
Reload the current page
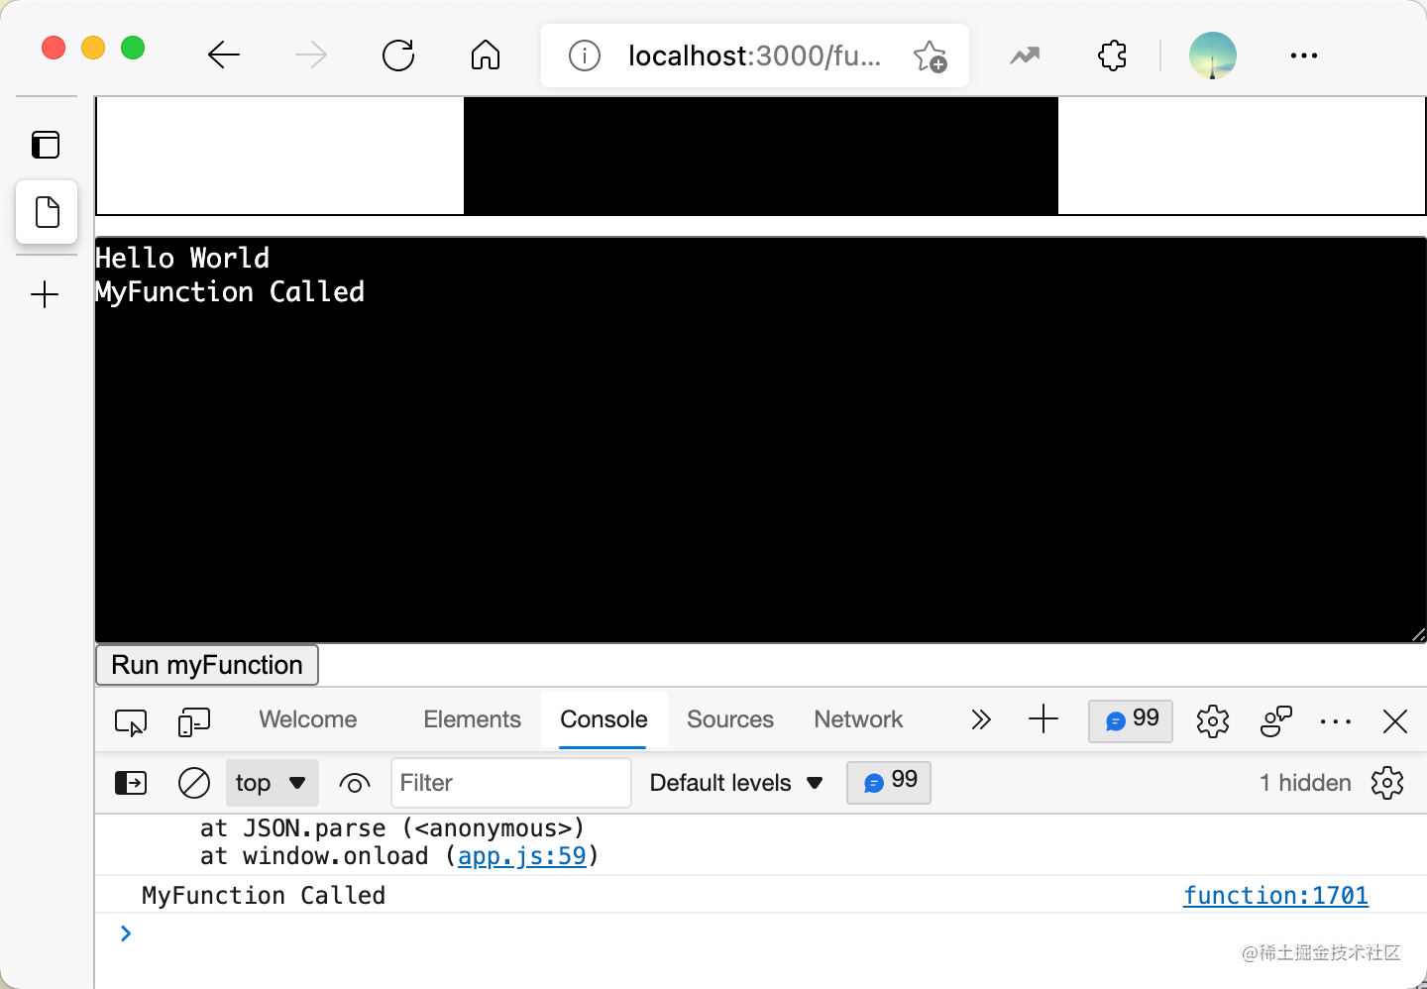click(398, 55)
